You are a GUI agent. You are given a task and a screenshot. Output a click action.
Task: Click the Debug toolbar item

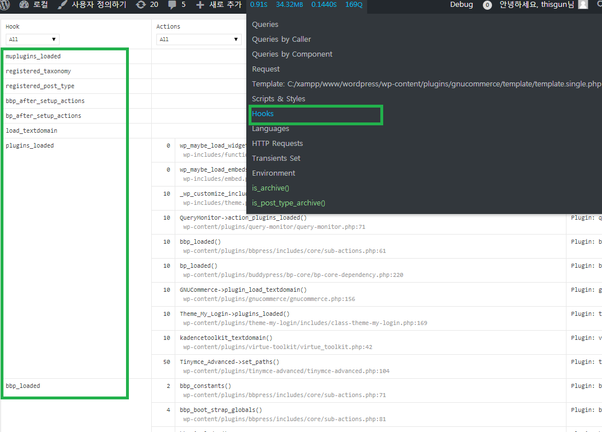point(461,5)
